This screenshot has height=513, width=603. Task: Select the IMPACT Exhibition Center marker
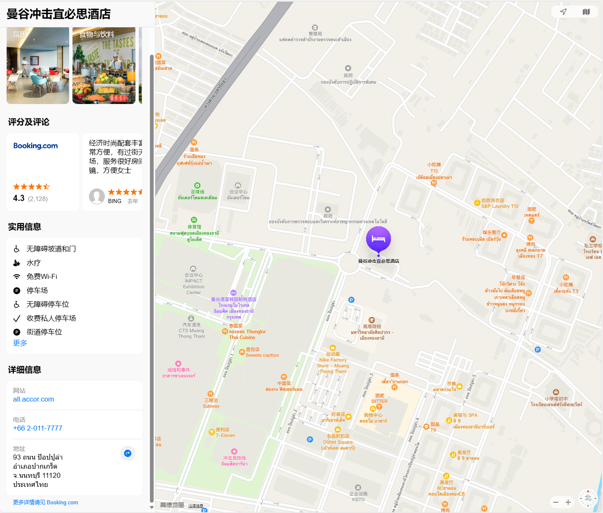(193, 269)
